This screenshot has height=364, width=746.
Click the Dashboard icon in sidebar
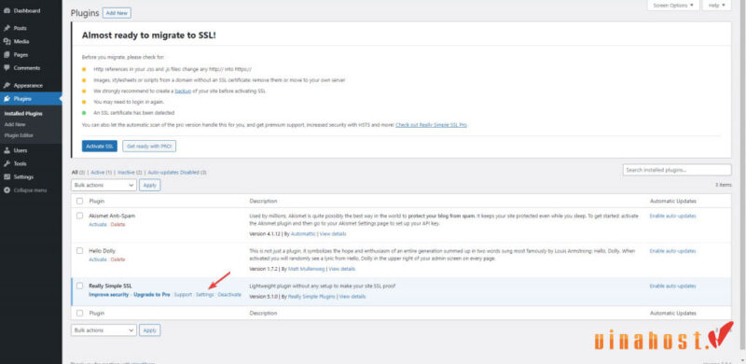(7, 10)
